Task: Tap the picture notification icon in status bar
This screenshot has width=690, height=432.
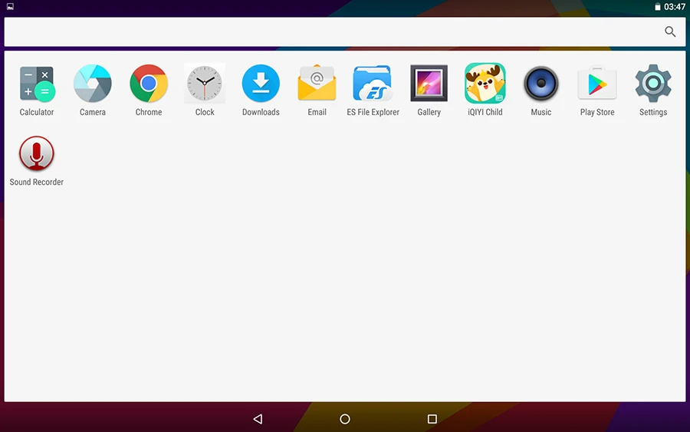Action: [x=10, y=7]
